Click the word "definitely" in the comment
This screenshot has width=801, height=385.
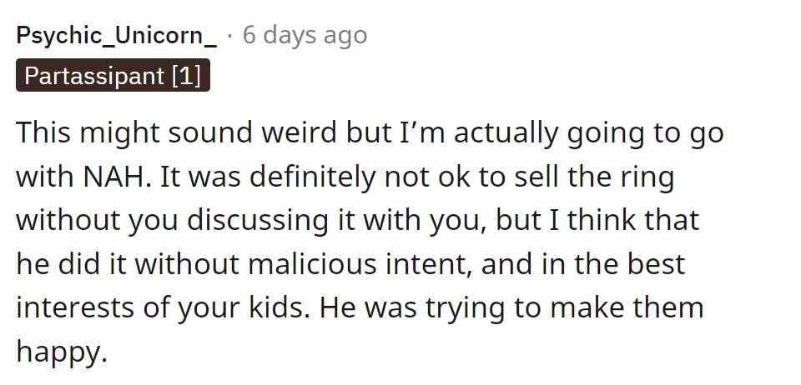click(312, 177)
